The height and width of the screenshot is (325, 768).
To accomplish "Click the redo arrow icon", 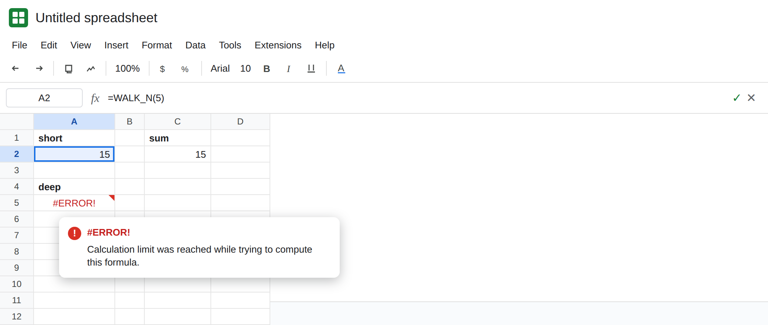I will 39,68.
